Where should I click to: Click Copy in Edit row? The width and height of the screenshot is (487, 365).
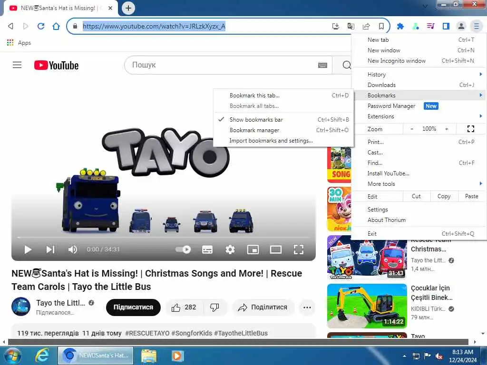444,196
